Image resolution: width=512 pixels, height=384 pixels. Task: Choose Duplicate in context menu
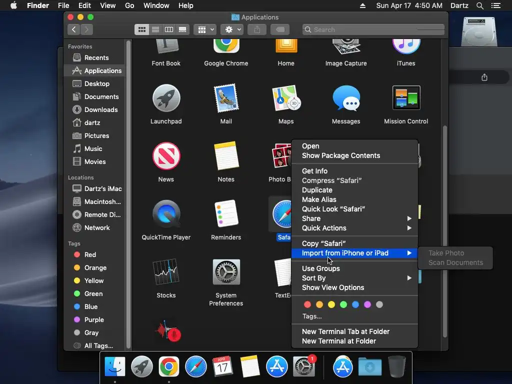[x=354, y=190]
